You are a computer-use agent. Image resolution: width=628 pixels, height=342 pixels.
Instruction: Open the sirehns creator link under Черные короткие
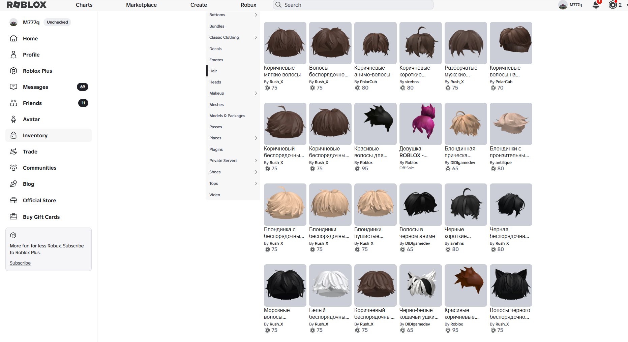point(457,243)
